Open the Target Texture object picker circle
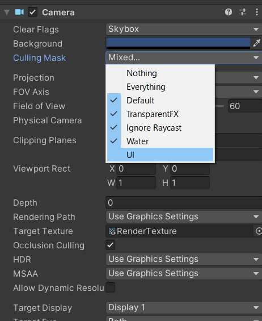Screen dimensions: 262x321 [x=259, y=231]
